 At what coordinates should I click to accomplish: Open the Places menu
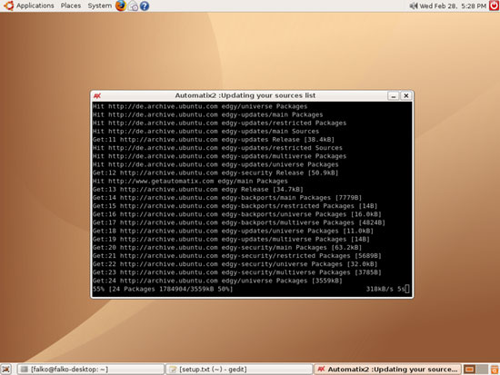71,5
